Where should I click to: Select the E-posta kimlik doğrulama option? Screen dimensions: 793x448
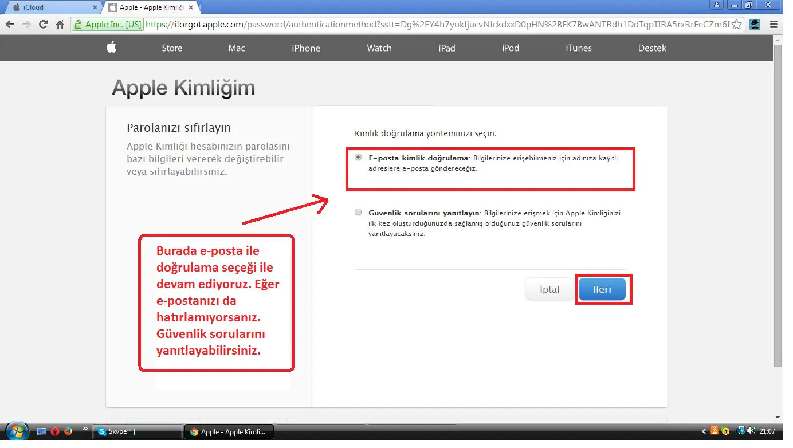[x=358, y=156]
